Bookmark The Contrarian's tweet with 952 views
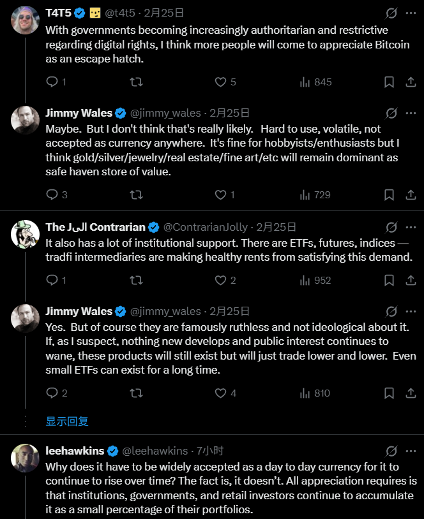This screenshot has width=424, height=519. (389, 280)
